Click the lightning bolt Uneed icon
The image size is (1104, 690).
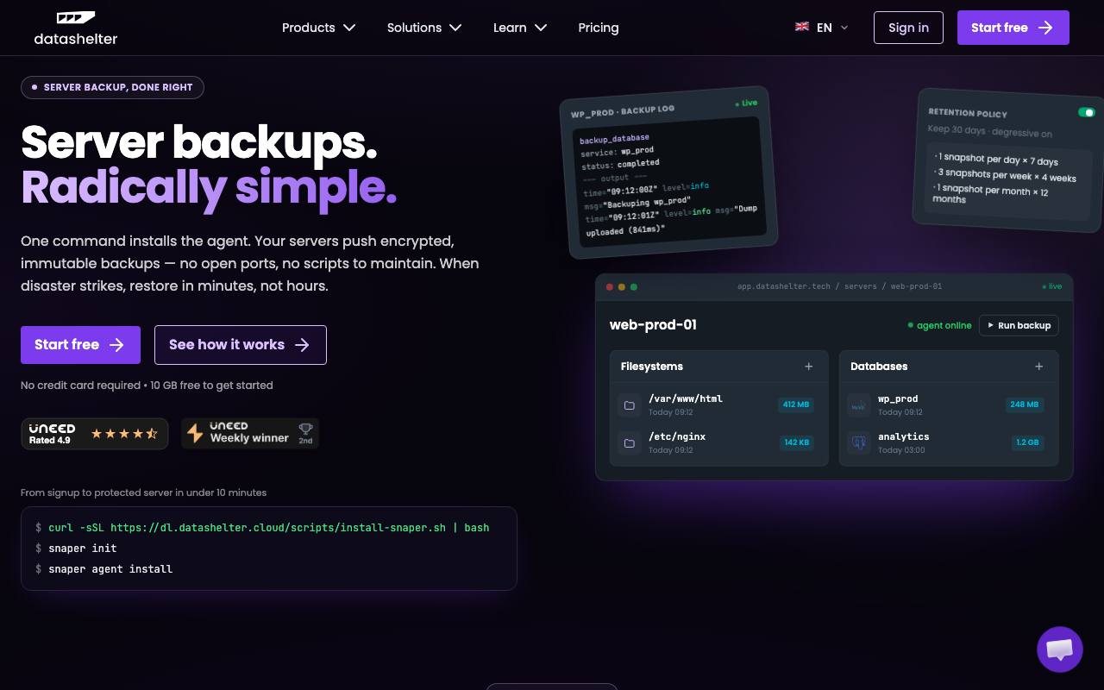(x=196, y=433)
